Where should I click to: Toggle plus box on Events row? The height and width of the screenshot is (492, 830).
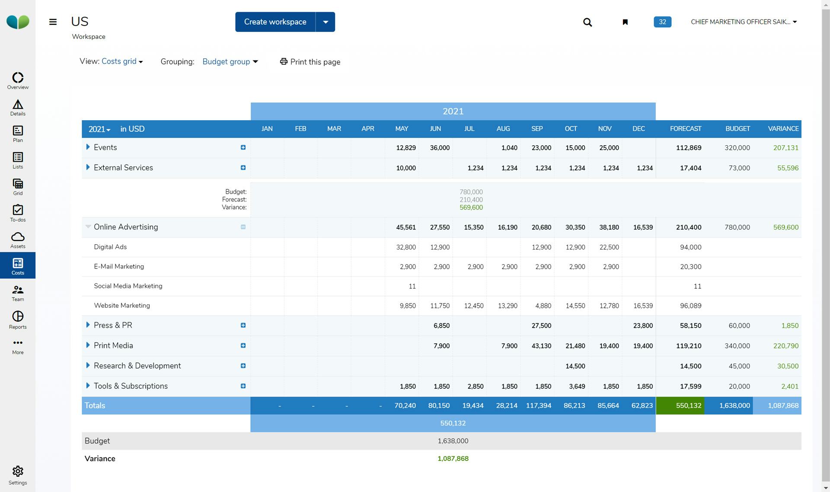(x=243, y=147)
